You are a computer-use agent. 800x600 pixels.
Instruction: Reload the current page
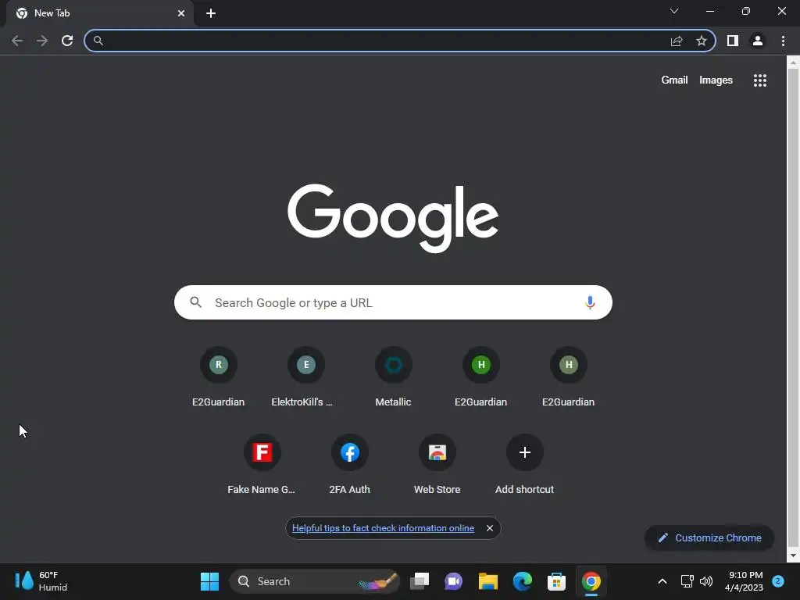point(67,41)
